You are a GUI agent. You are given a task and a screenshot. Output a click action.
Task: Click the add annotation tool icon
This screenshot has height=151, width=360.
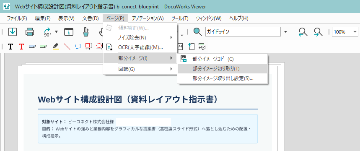tap(202, 47)
